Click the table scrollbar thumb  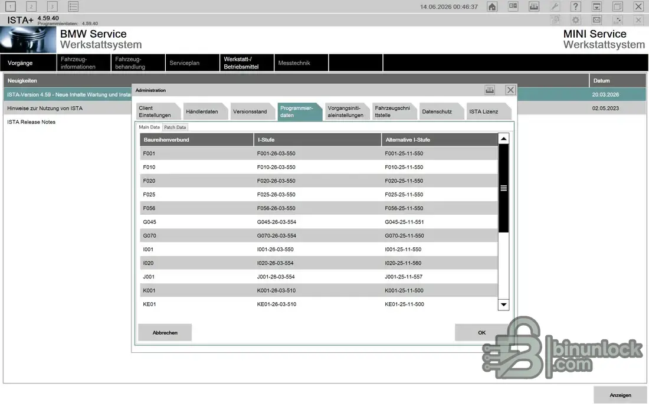(503, 188)
